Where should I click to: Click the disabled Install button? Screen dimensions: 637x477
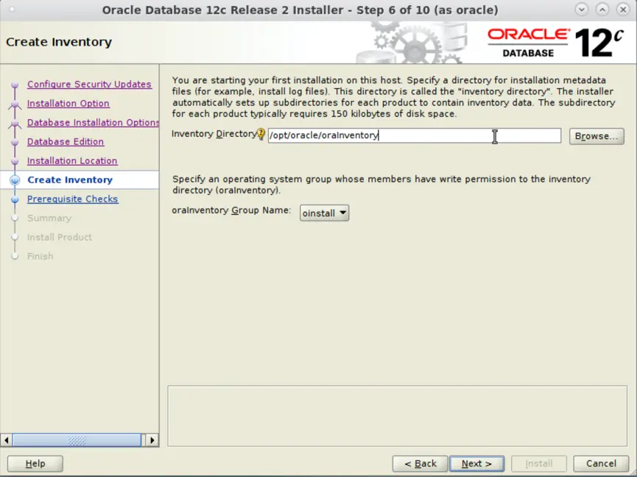[538, 464]
